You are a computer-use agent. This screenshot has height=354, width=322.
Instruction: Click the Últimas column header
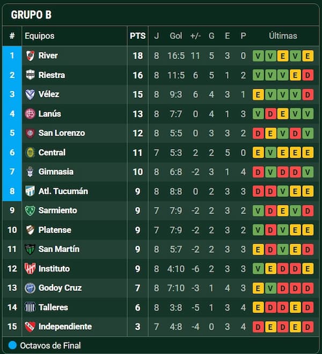coord(283,36)
